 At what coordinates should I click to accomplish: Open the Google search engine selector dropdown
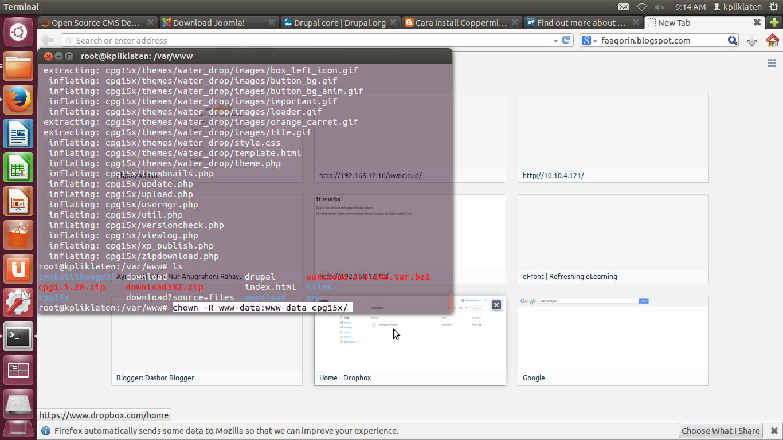[590, 40]
